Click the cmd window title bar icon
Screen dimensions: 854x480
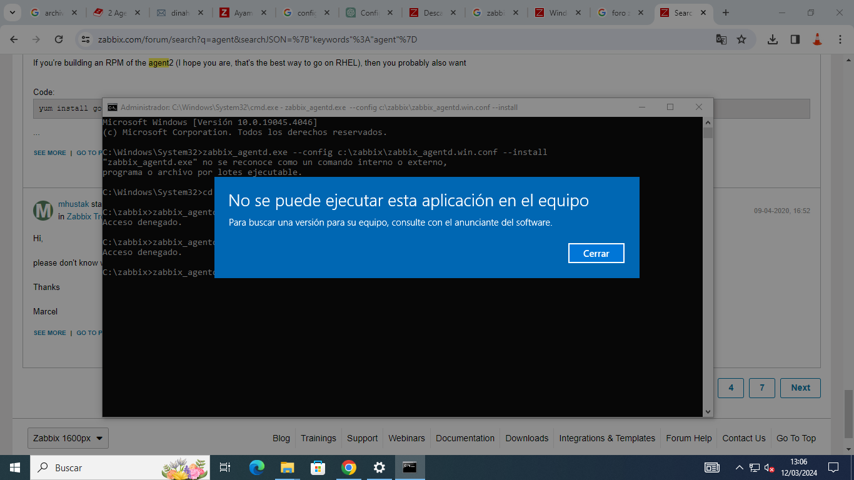[x=113, y=107]
